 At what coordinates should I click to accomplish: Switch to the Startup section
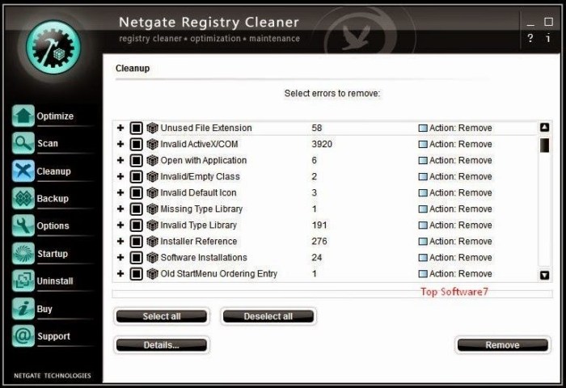click(x=53, y=254)
